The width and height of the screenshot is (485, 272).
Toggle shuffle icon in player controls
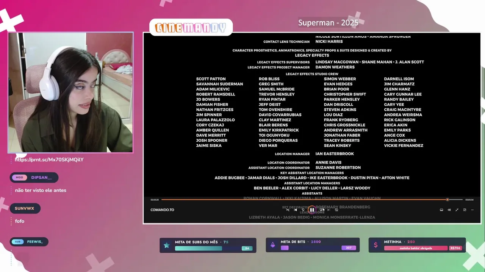pyautogui.click(x=288, y=210)
